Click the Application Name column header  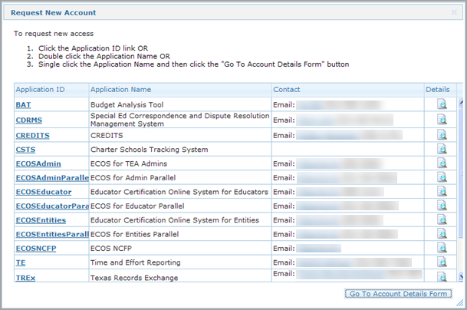120,89
